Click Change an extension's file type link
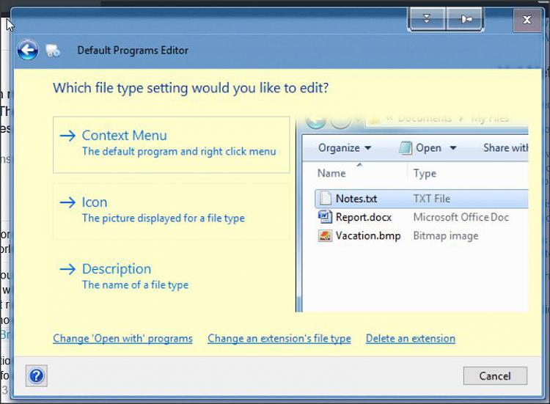Screen dimensions: 550x404 [x=279, y=339]
